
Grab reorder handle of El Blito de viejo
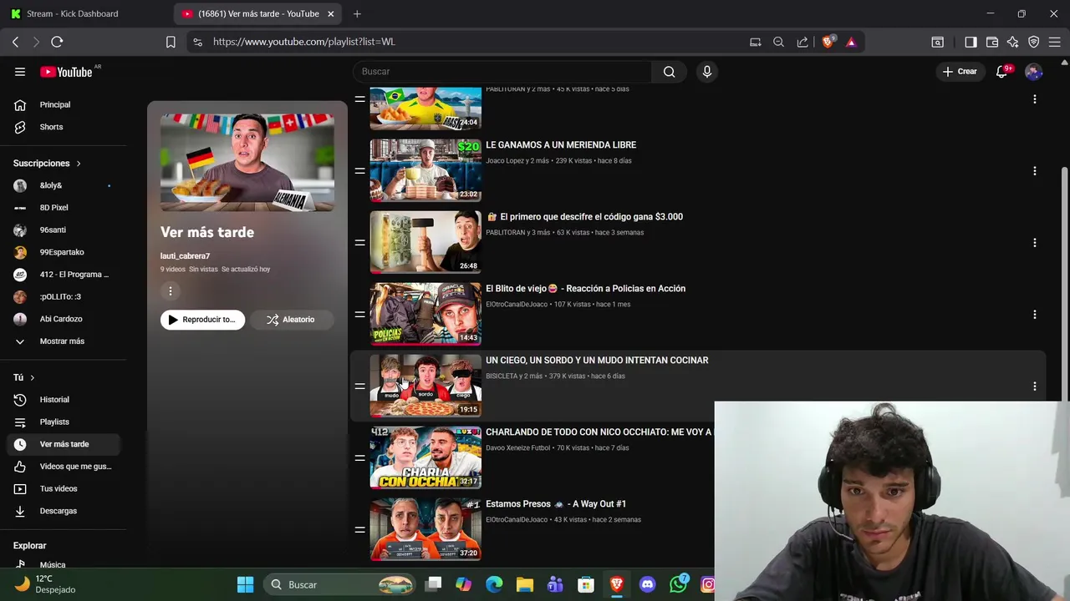click(359, 315)
